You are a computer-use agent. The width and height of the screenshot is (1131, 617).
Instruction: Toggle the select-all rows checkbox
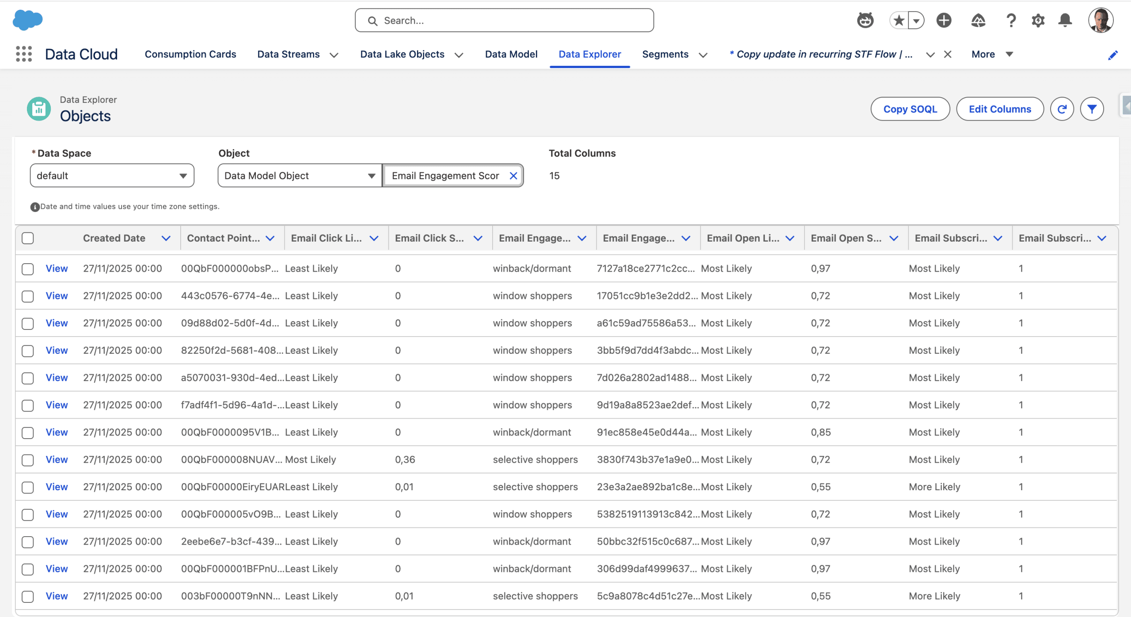point(28,238)
